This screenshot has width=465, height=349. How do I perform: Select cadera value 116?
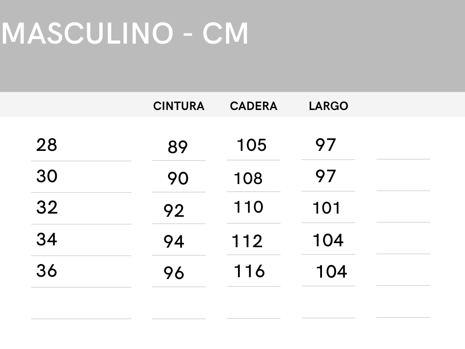click(249, 271)
